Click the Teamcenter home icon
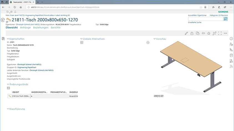The height and width of the screenshot is (131, 234). pyautogui.click(x=7, y=12)
